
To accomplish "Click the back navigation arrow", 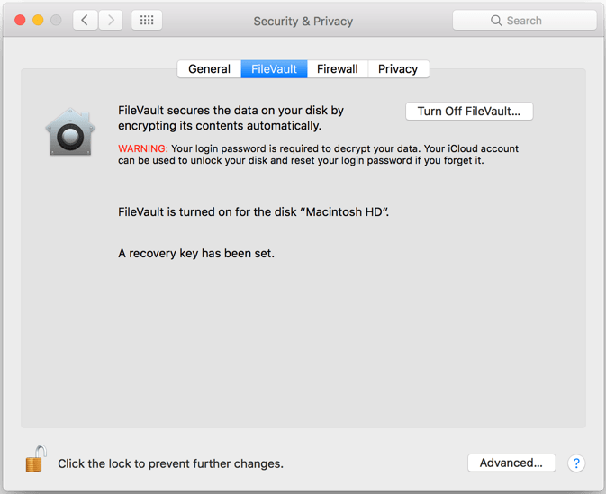I will (x=85, y=20).
